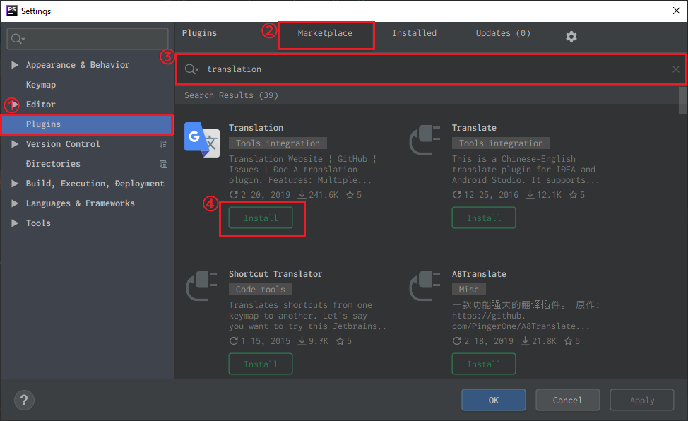Viewport: 688px width, 421px height.
Task: Install the Translation plugin
Action: (261, 218)
